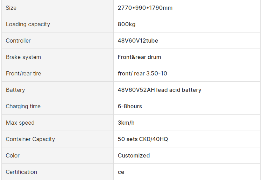Select the 50 sets CKD/40HQ value
The width and height of the screenshot is (262, 183).
(143, 139)
